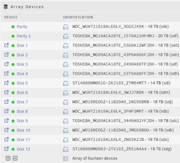Image resolution: width=180 pixels, height=163 pixels.
Task: Click the array summary icon at bottom
Action: point(66,159)
